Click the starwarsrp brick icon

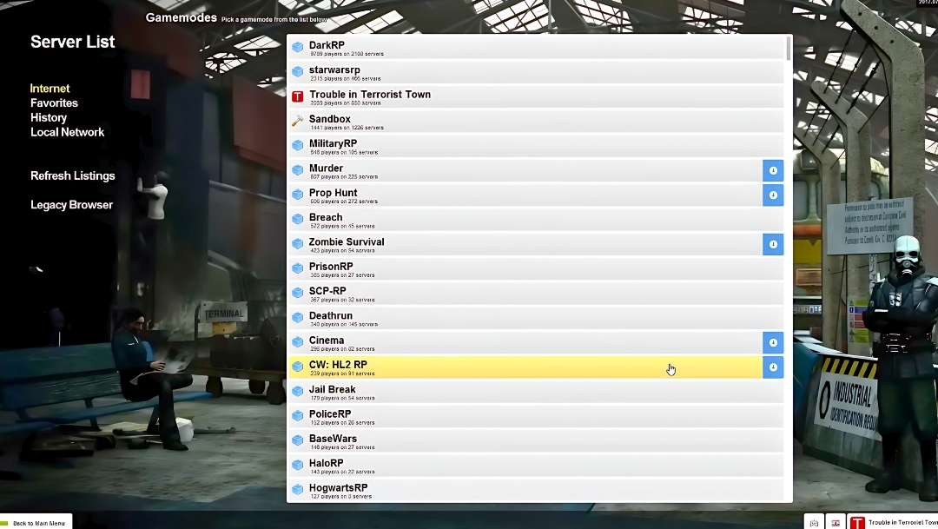pos(297,71)
